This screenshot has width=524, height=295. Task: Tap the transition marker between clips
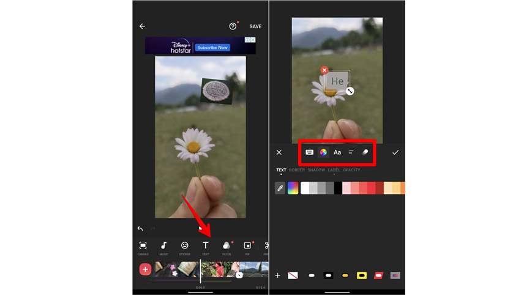(x=239, y=275)
